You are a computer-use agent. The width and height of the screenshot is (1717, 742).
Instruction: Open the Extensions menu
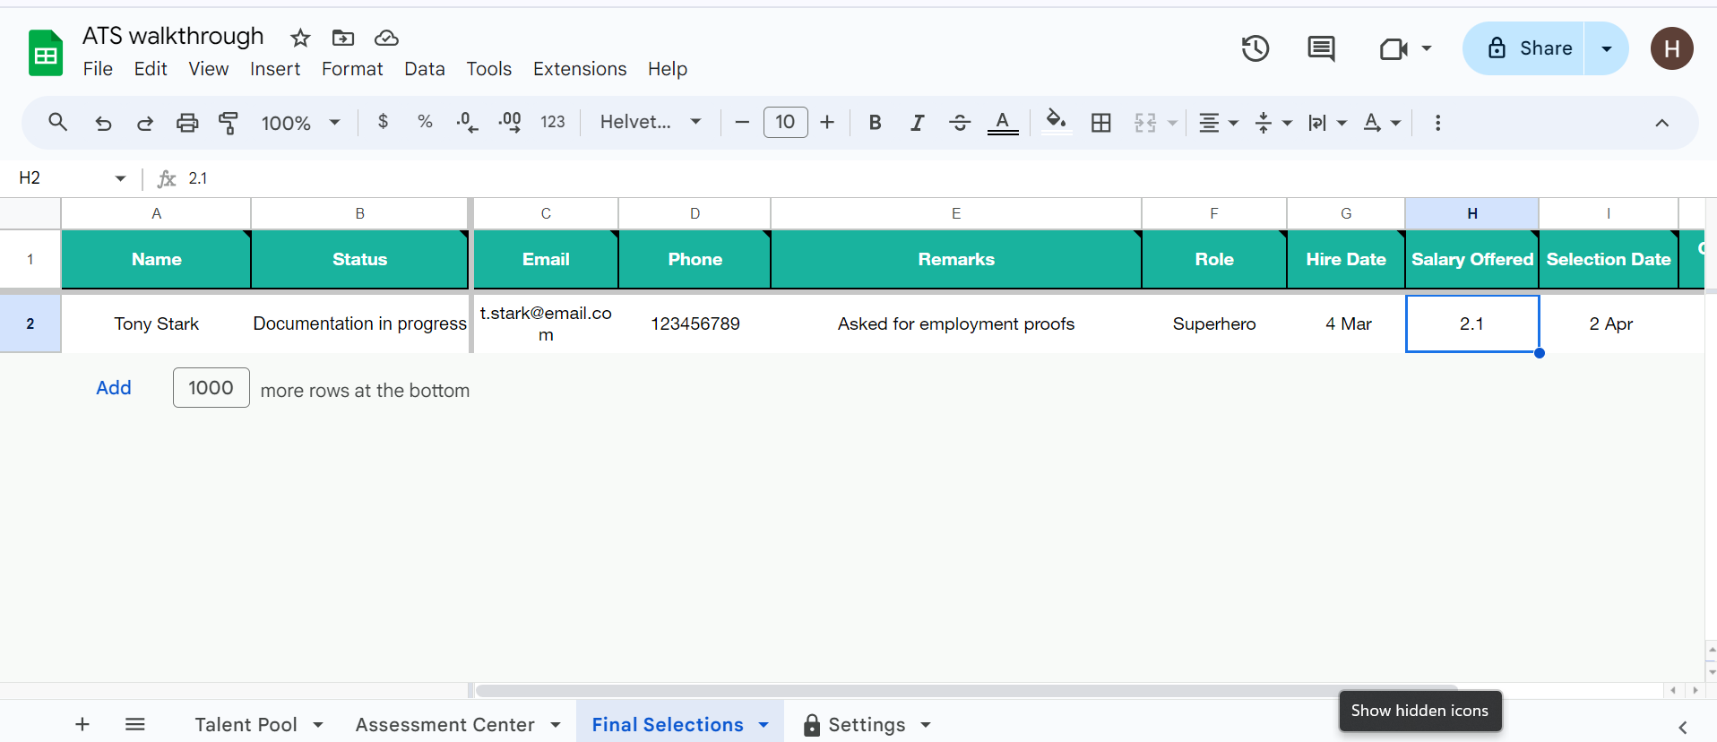click(x=580, y=69)
